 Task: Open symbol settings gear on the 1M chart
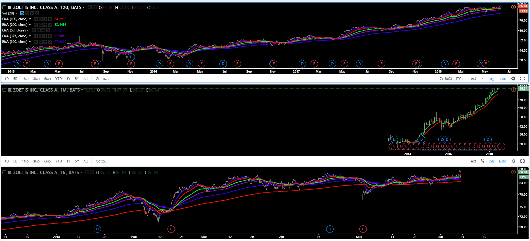coord(93,90)
